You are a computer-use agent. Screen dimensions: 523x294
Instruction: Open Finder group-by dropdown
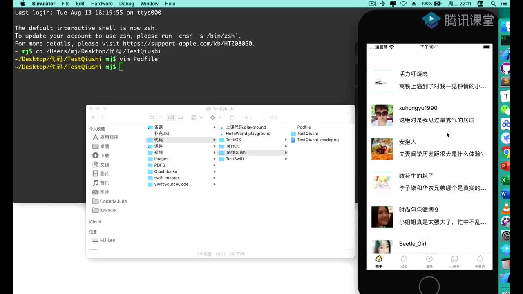pos(197,117)
